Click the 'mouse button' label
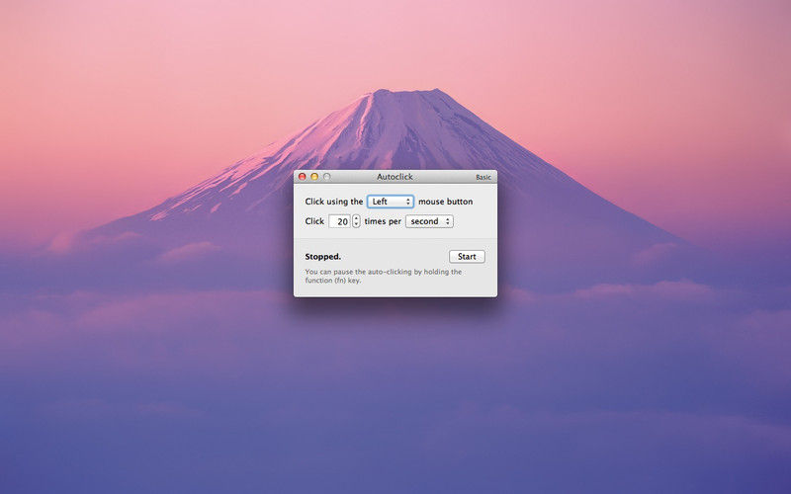Screen dimensions: 791x494 pos(446,202)
